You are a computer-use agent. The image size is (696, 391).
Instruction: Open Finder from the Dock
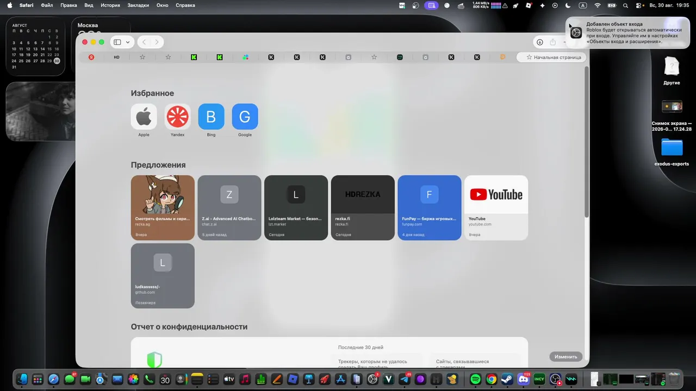(22, 379)
